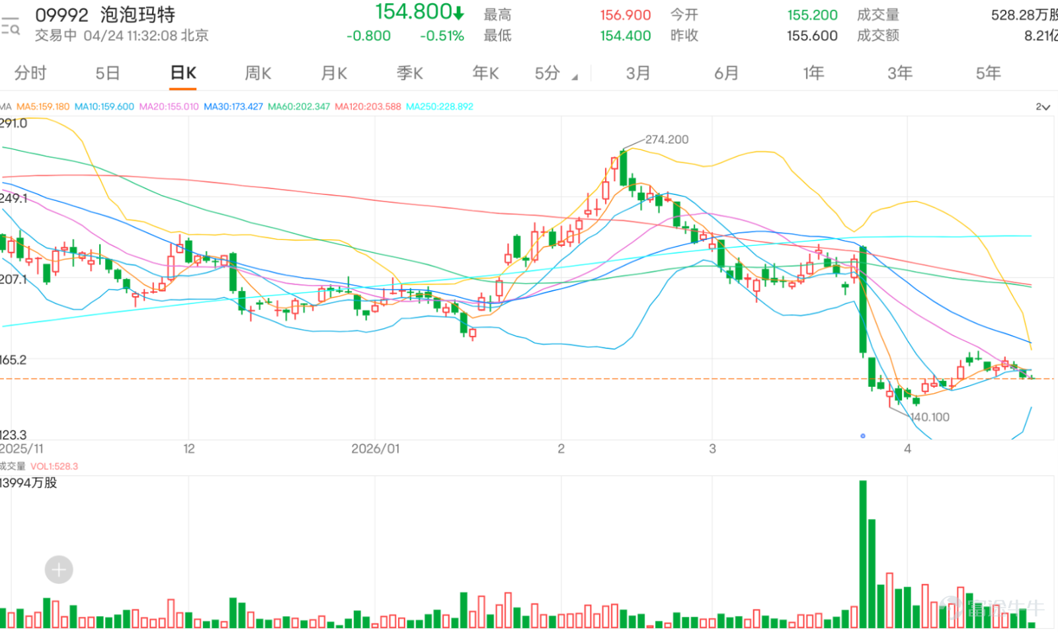Click the blue event dot on chart
The image size is (1058, 632).
(863, 436)
